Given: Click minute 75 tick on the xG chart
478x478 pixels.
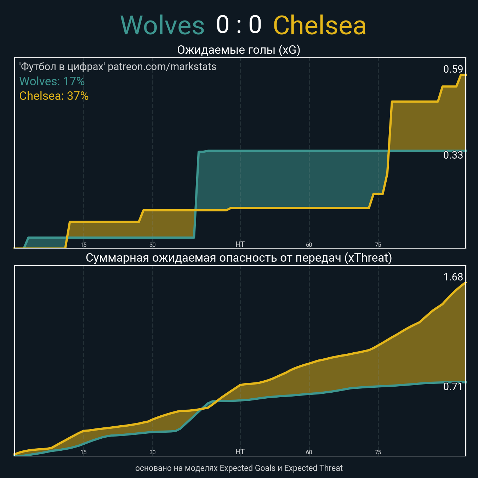Looking at the screenshot, I should [378, 245].
